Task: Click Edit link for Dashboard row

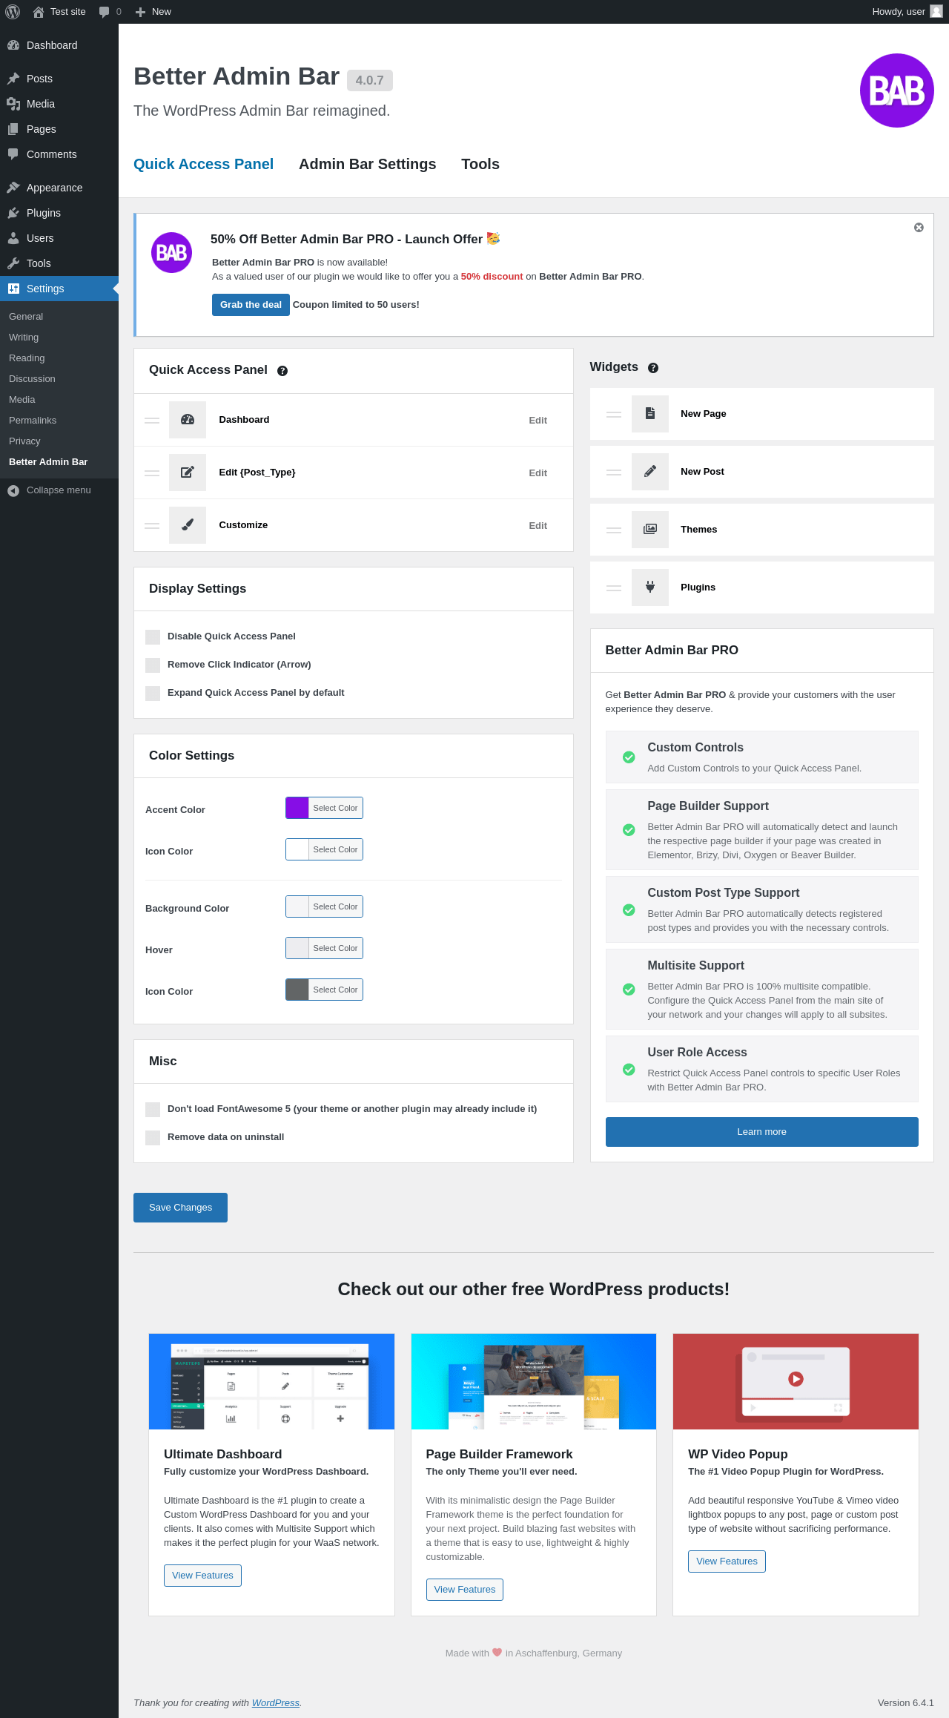Action: click(538, 421)
